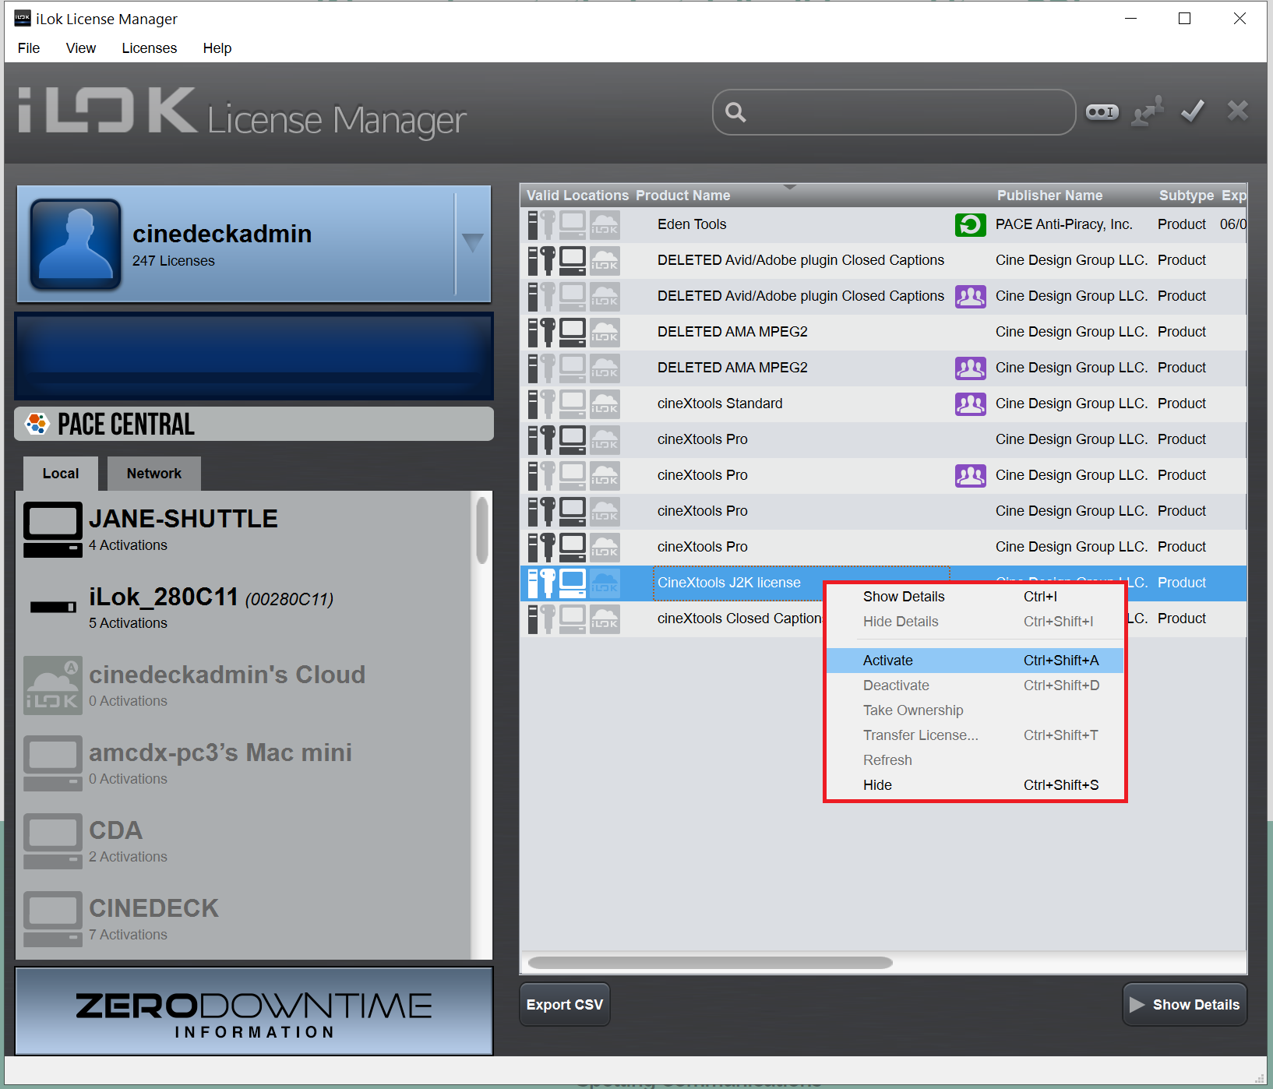Click the JANE-SHUTTLE computer icon

pos(52,530)
